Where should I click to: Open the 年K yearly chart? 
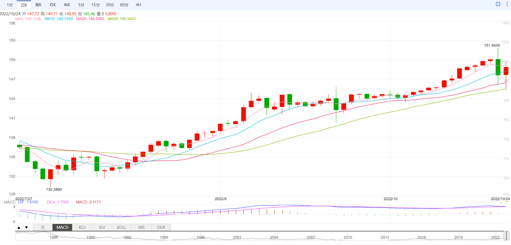tap(67, 5)
